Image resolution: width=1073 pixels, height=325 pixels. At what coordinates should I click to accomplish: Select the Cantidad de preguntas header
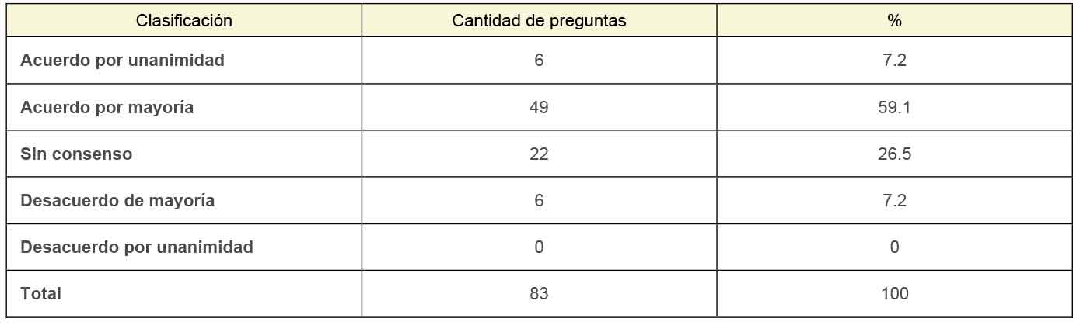(x=539, y=21)
